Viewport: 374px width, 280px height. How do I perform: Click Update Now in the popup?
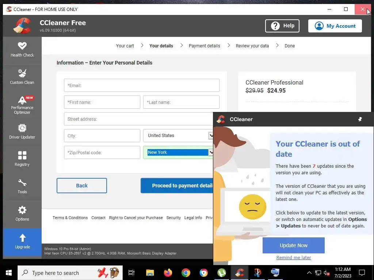coord(293,245)
